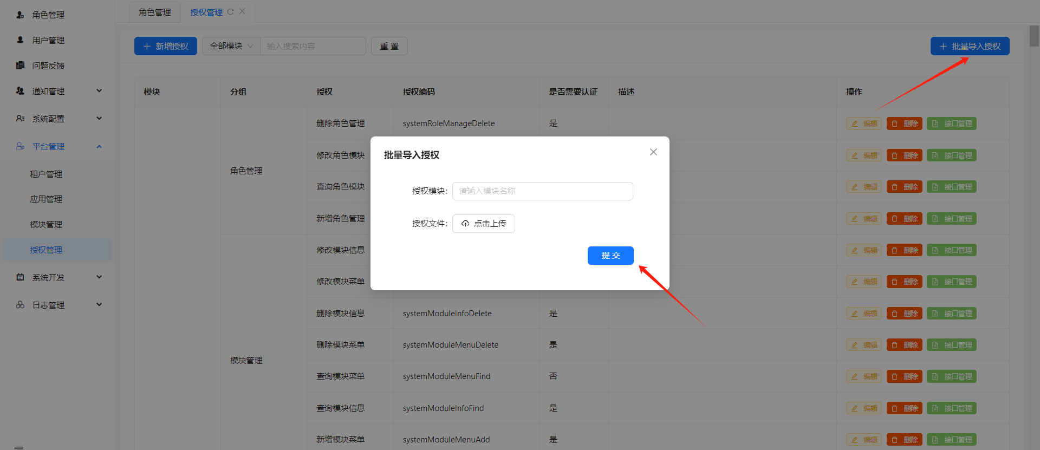1040x450 pixels.
Task: Click the 批量导入授权 button
Action: [970, 46]
